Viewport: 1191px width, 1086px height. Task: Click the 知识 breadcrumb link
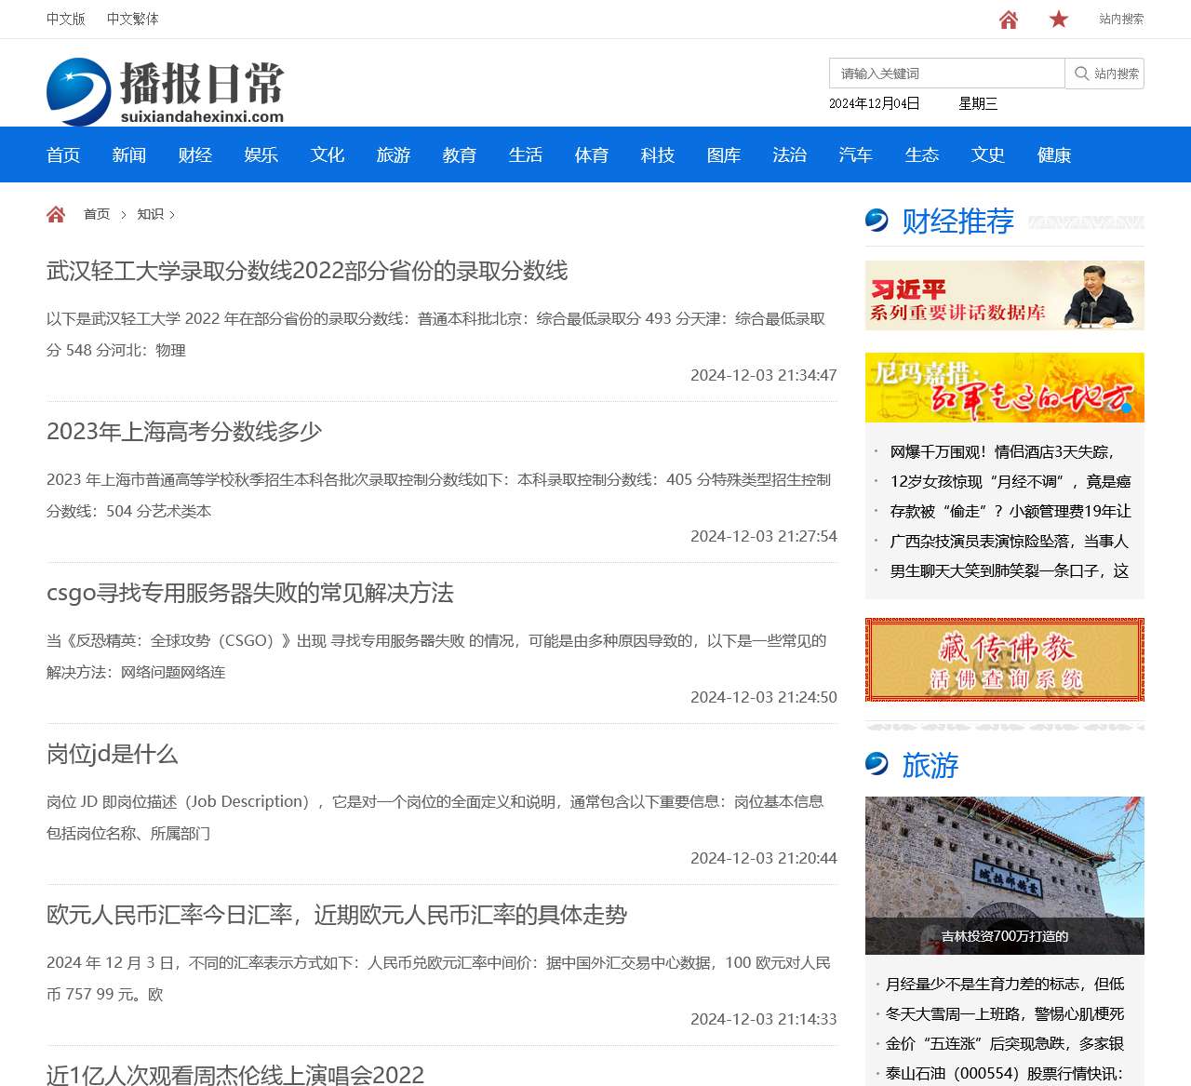click(149, 213)
